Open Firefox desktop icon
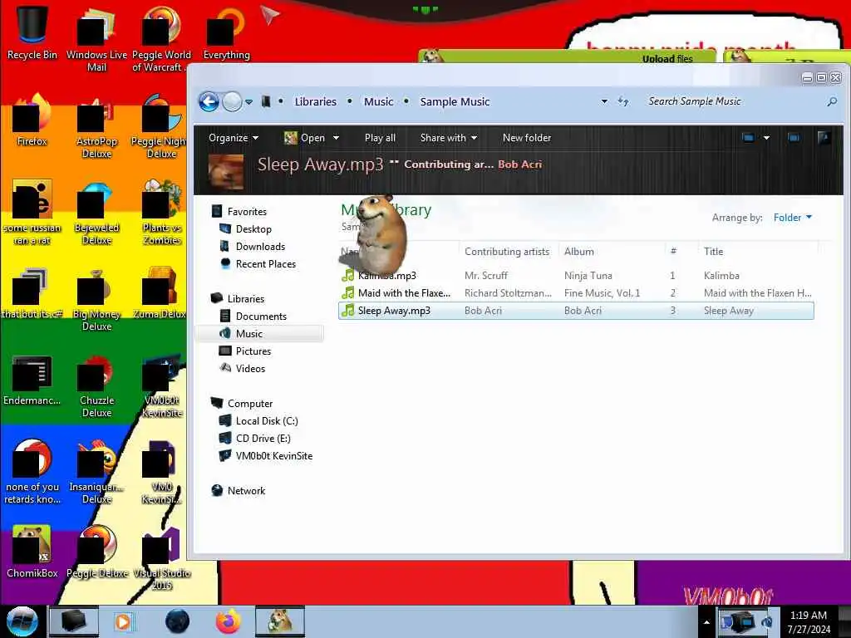 click(x=32, y=120)
